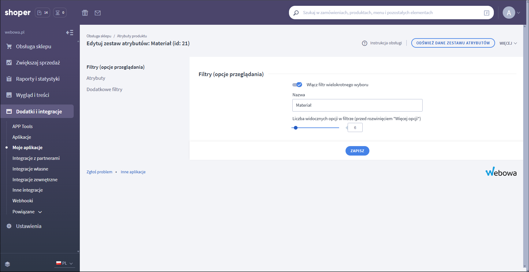Click Odśwież dane zestawu atrybutów button
Image resolution: width=529 pixels, height=272 pixels.
453,43
